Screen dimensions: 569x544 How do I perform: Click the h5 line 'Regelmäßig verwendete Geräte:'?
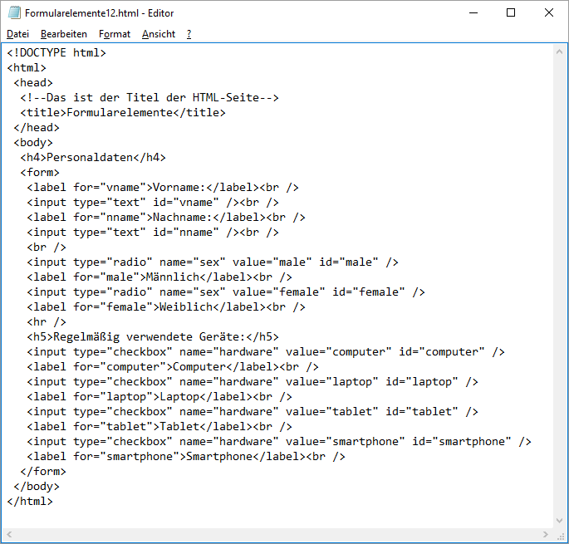[153, 337]
